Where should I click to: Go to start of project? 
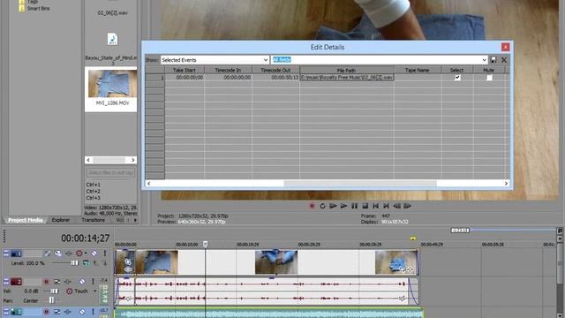coord(375,206)
